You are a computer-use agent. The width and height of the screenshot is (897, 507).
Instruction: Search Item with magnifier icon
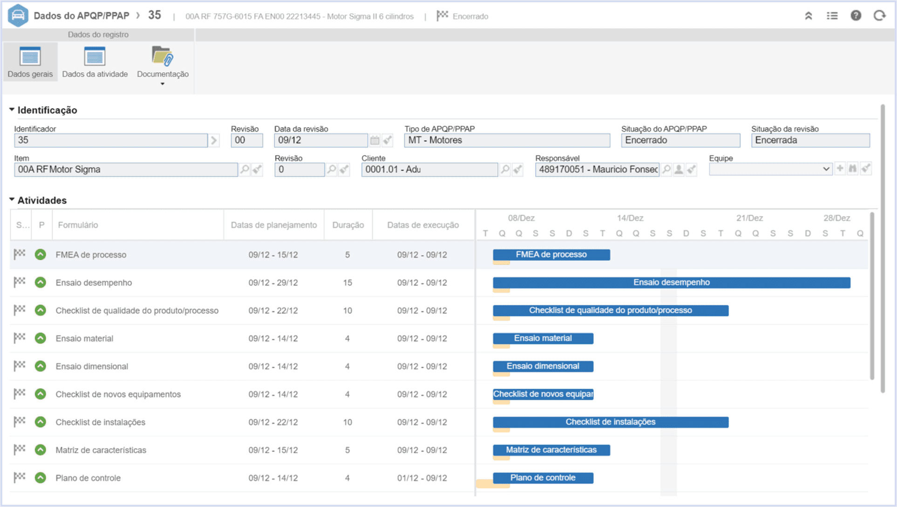pos(245,170)
